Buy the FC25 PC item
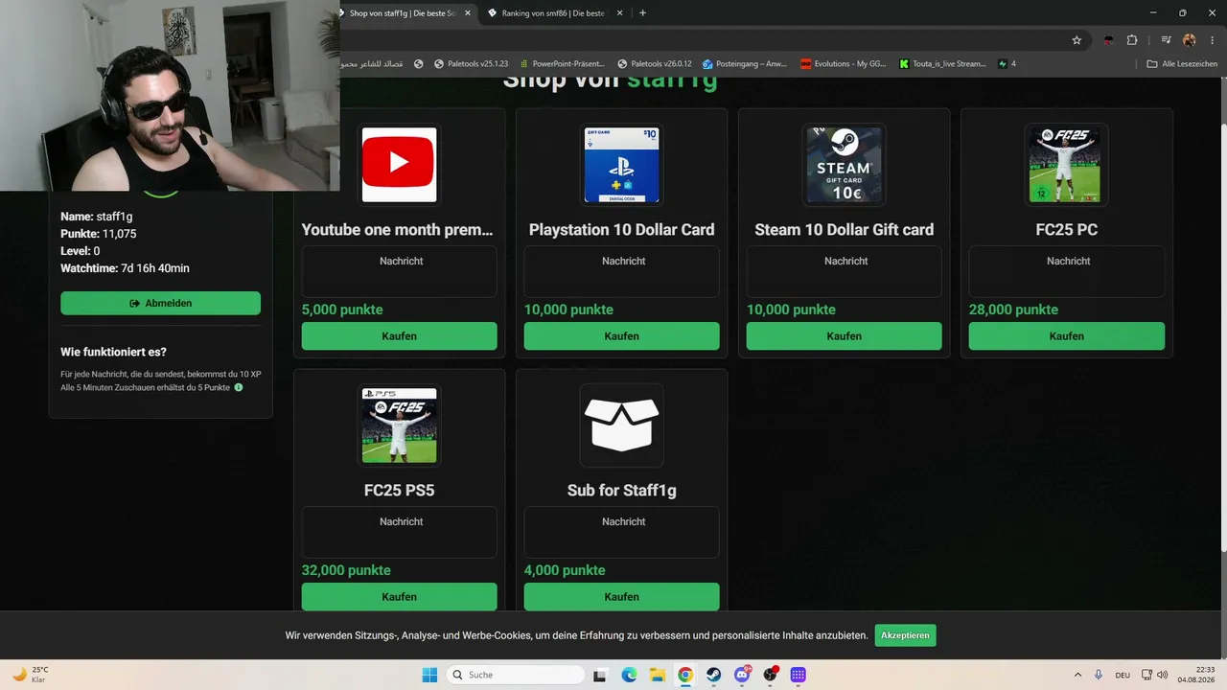The width and height of the screenshot is (1227, 690). 1066,336
